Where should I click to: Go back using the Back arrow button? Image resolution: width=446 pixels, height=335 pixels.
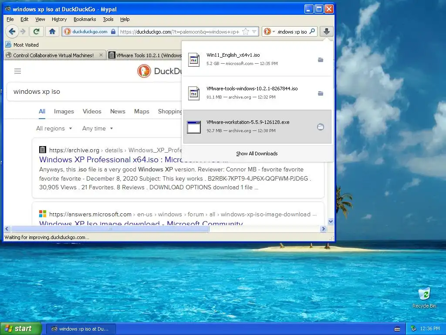pos(12,31)
